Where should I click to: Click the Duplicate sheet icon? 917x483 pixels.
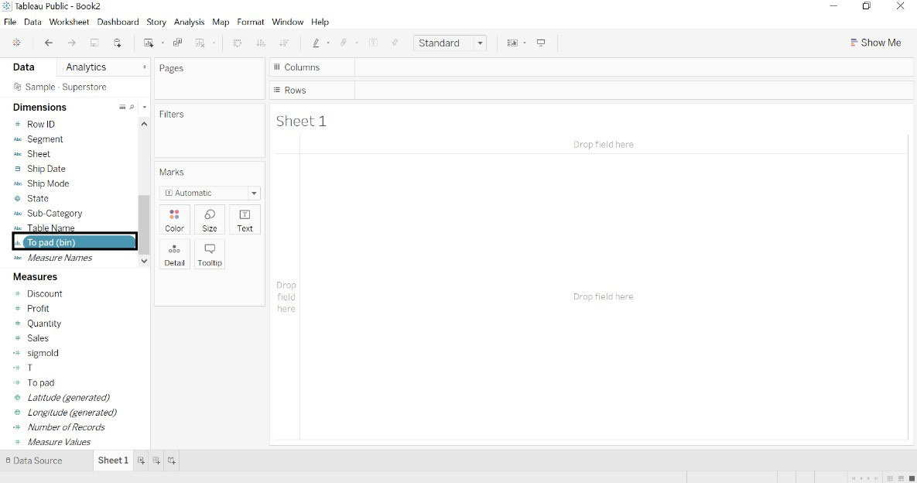178,43
